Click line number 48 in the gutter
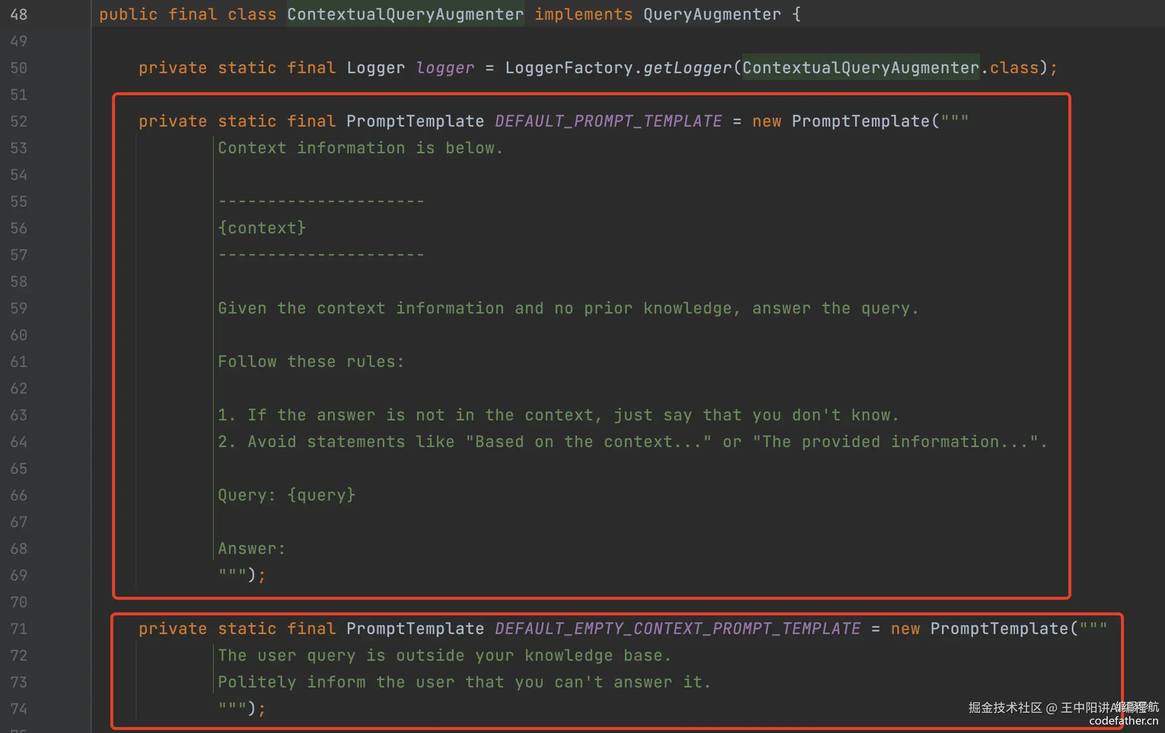 (x=19, y=14)
